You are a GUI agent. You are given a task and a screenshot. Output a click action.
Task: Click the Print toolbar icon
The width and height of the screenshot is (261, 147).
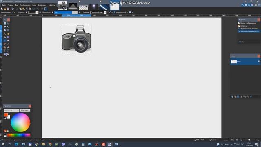coord(13,9)
